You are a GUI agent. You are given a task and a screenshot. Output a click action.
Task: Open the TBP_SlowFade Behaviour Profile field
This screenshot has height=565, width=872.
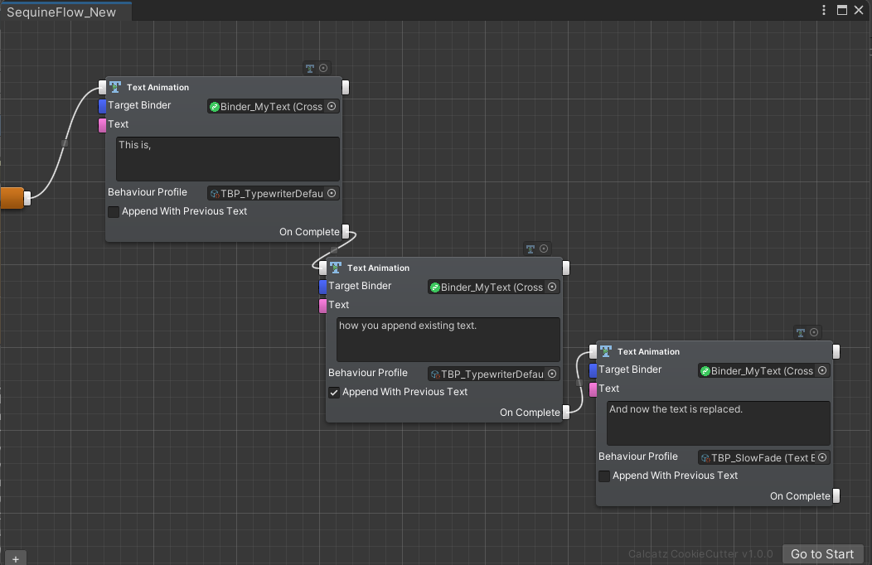pyautogui.click(x=756, y=456)
